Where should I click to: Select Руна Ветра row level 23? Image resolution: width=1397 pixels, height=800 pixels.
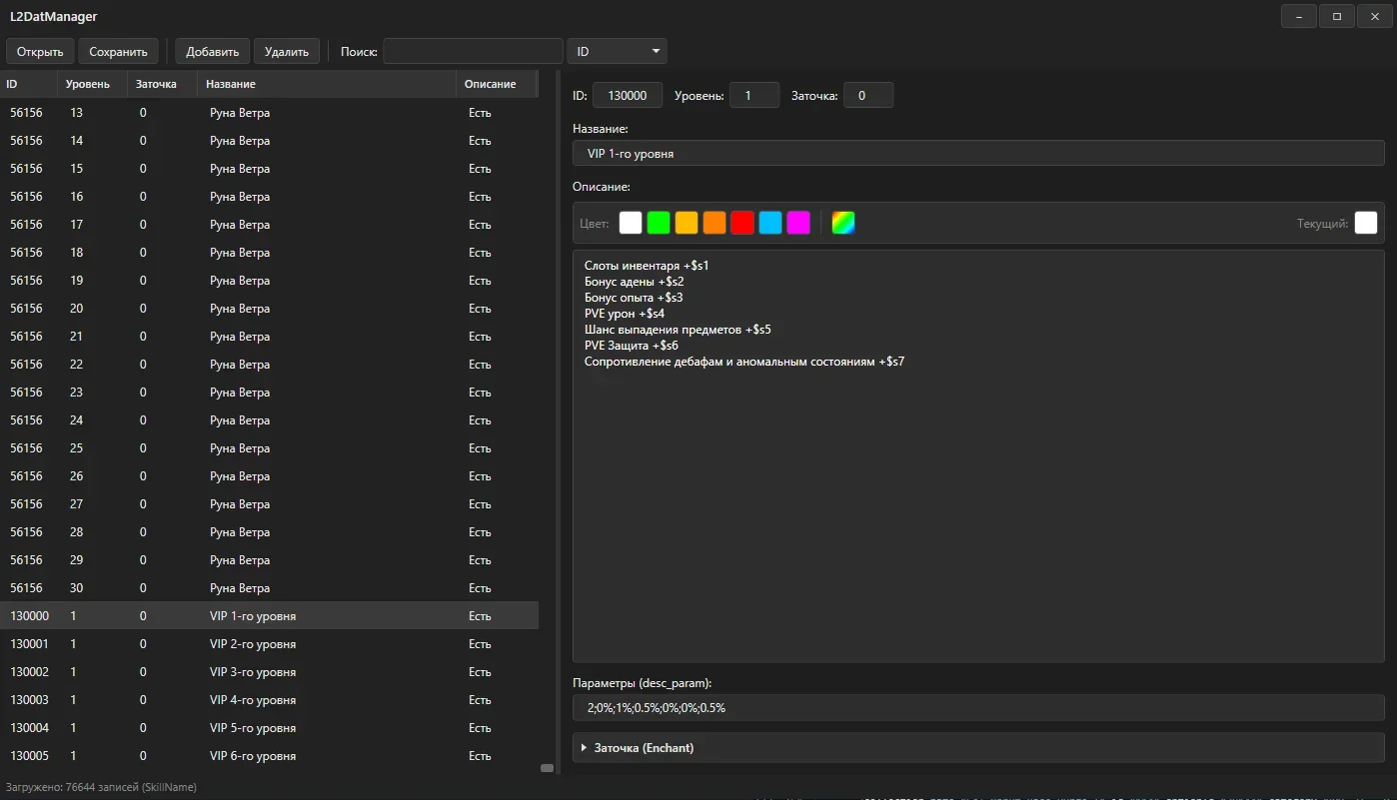(269, 392)
